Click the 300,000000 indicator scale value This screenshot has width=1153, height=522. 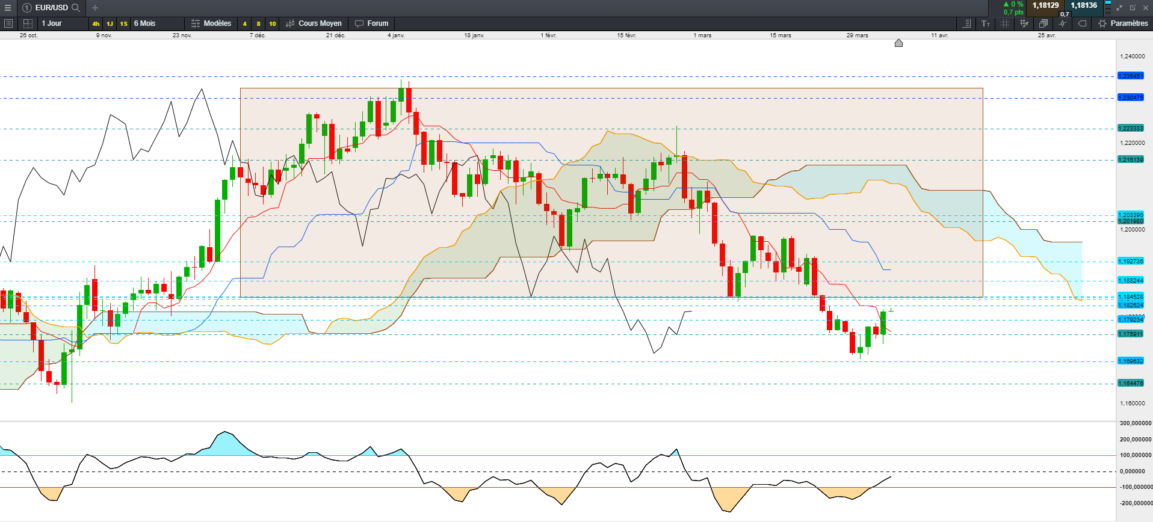pyautogui.click(x=1136, y=423)
